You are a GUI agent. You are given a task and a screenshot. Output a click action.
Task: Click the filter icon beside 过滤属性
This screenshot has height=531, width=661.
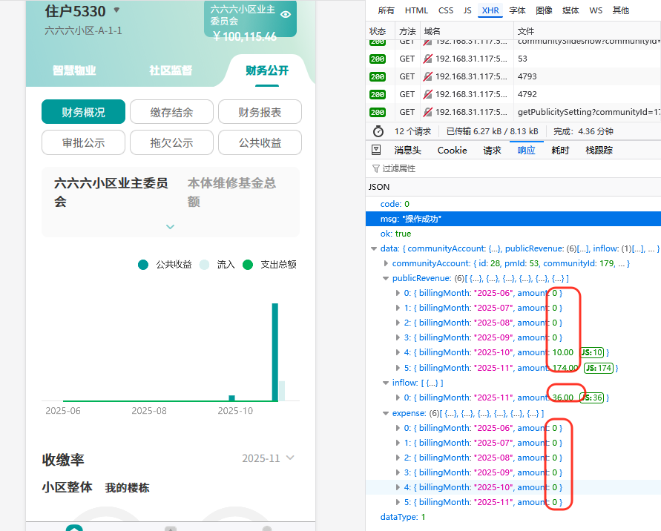pos(375,168)
